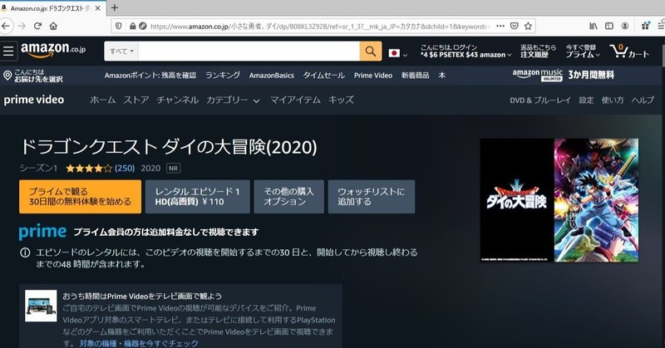665x348 pixels.
Task: Open the チャンネル tab in Prime Video
Action: (x=177, y=100)
